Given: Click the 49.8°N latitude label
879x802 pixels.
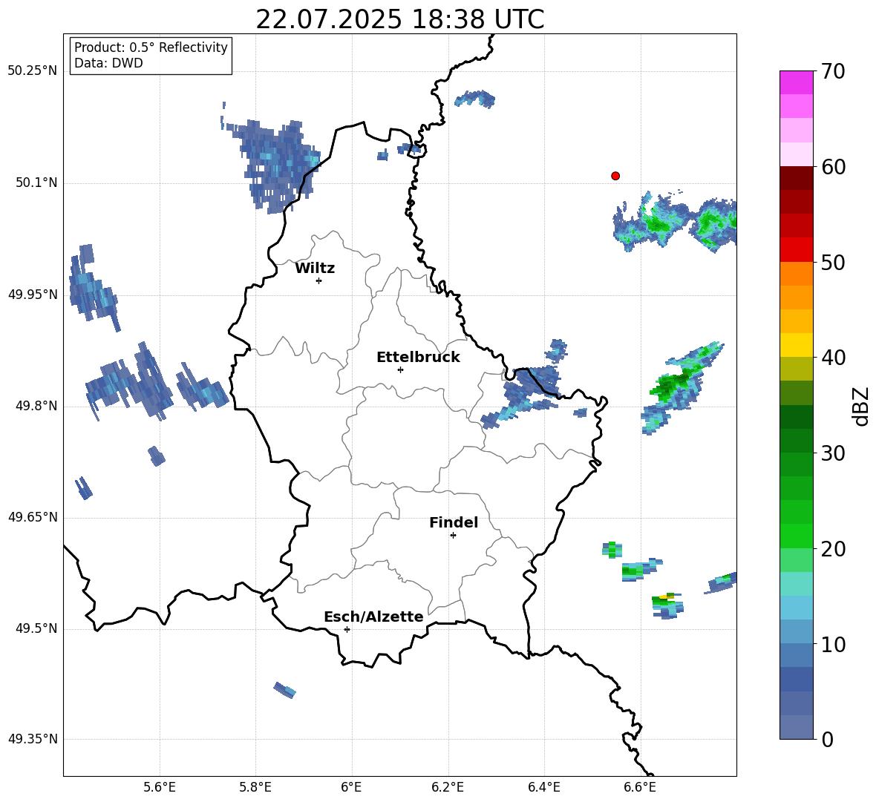Looking at the screenshot, I should (37, 406).
